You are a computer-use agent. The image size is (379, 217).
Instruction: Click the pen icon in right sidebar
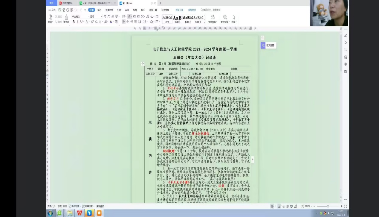point(346,36)
